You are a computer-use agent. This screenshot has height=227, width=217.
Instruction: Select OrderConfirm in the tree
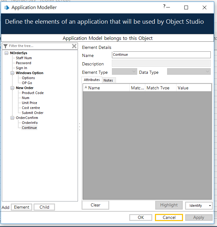click(27, 118)
